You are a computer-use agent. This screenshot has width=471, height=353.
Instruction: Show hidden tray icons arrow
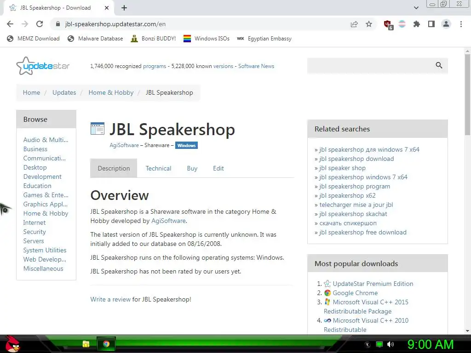(x=368, y=344)
